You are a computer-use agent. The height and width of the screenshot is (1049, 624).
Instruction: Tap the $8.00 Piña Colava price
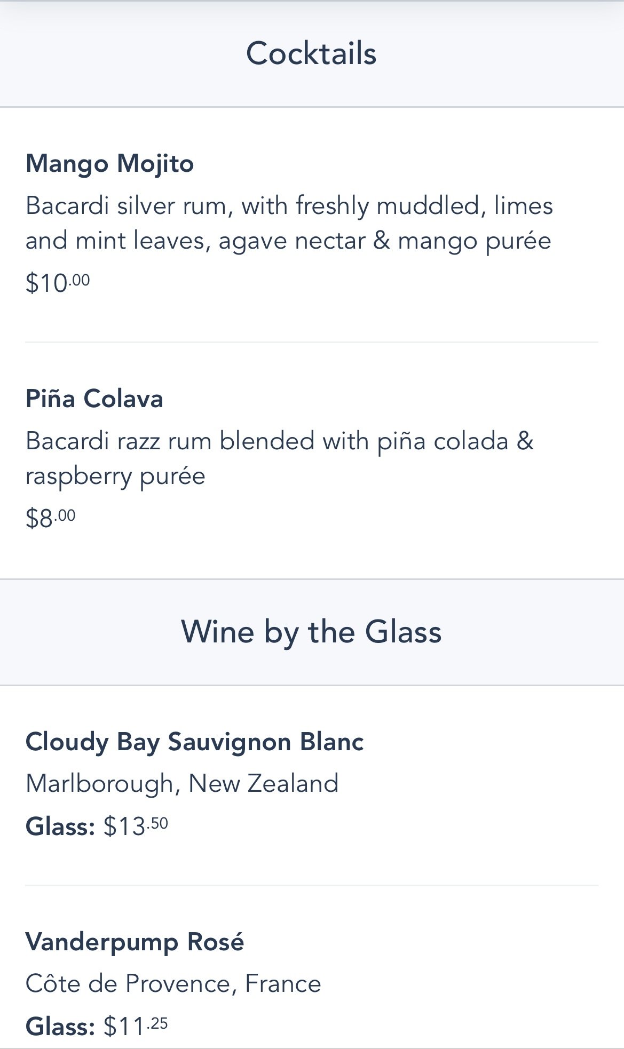[x=51, y=518]
